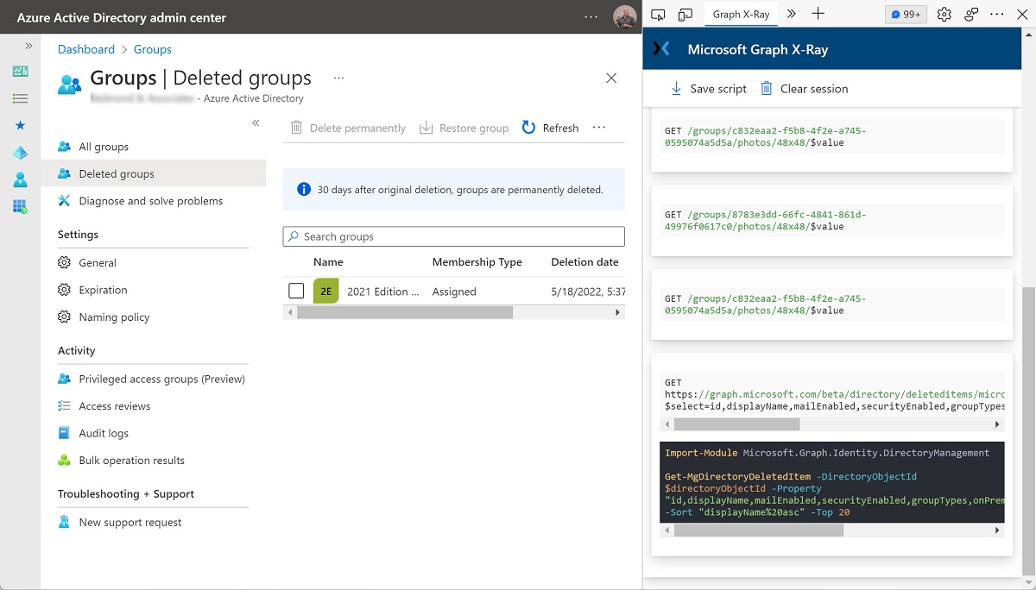Open the Users icon in the rail
This screenshot has width=1036, height=590.
(20, 179)
